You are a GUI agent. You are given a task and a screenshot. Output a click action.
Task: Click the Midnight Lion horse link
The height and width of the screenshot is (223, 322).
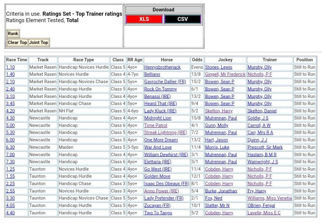(158, 118)
